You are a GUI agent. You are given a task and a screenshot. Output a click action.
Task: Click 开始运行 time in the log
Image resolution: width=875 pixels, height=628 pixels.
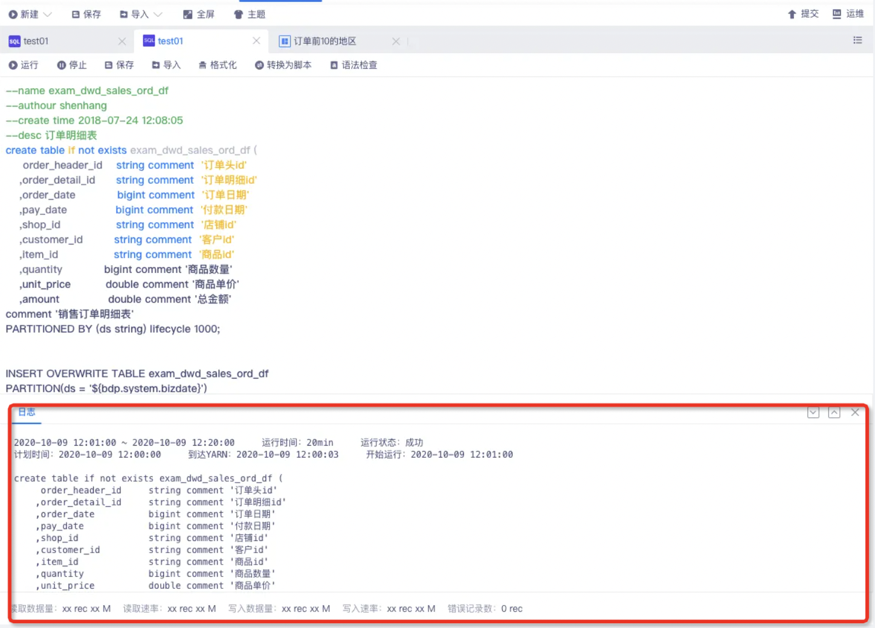point(462,455)
